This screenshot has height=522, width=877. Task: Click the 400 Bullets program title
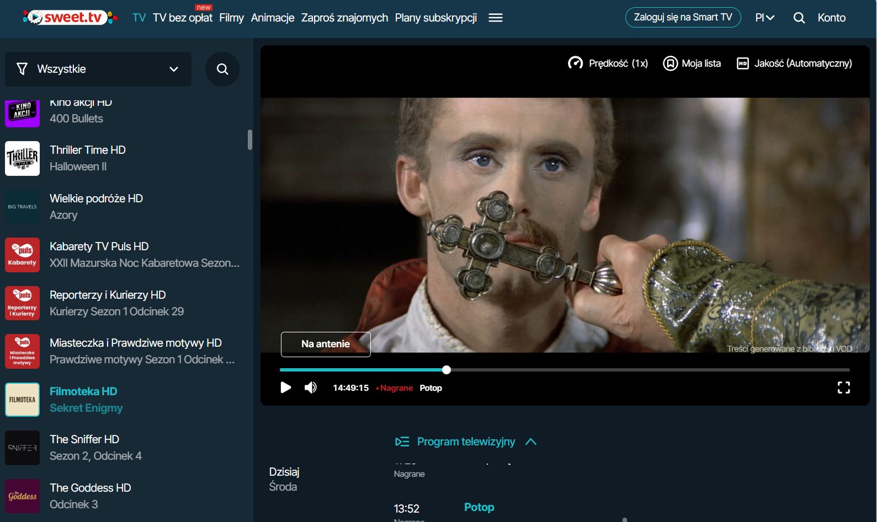tap(76, 119)
